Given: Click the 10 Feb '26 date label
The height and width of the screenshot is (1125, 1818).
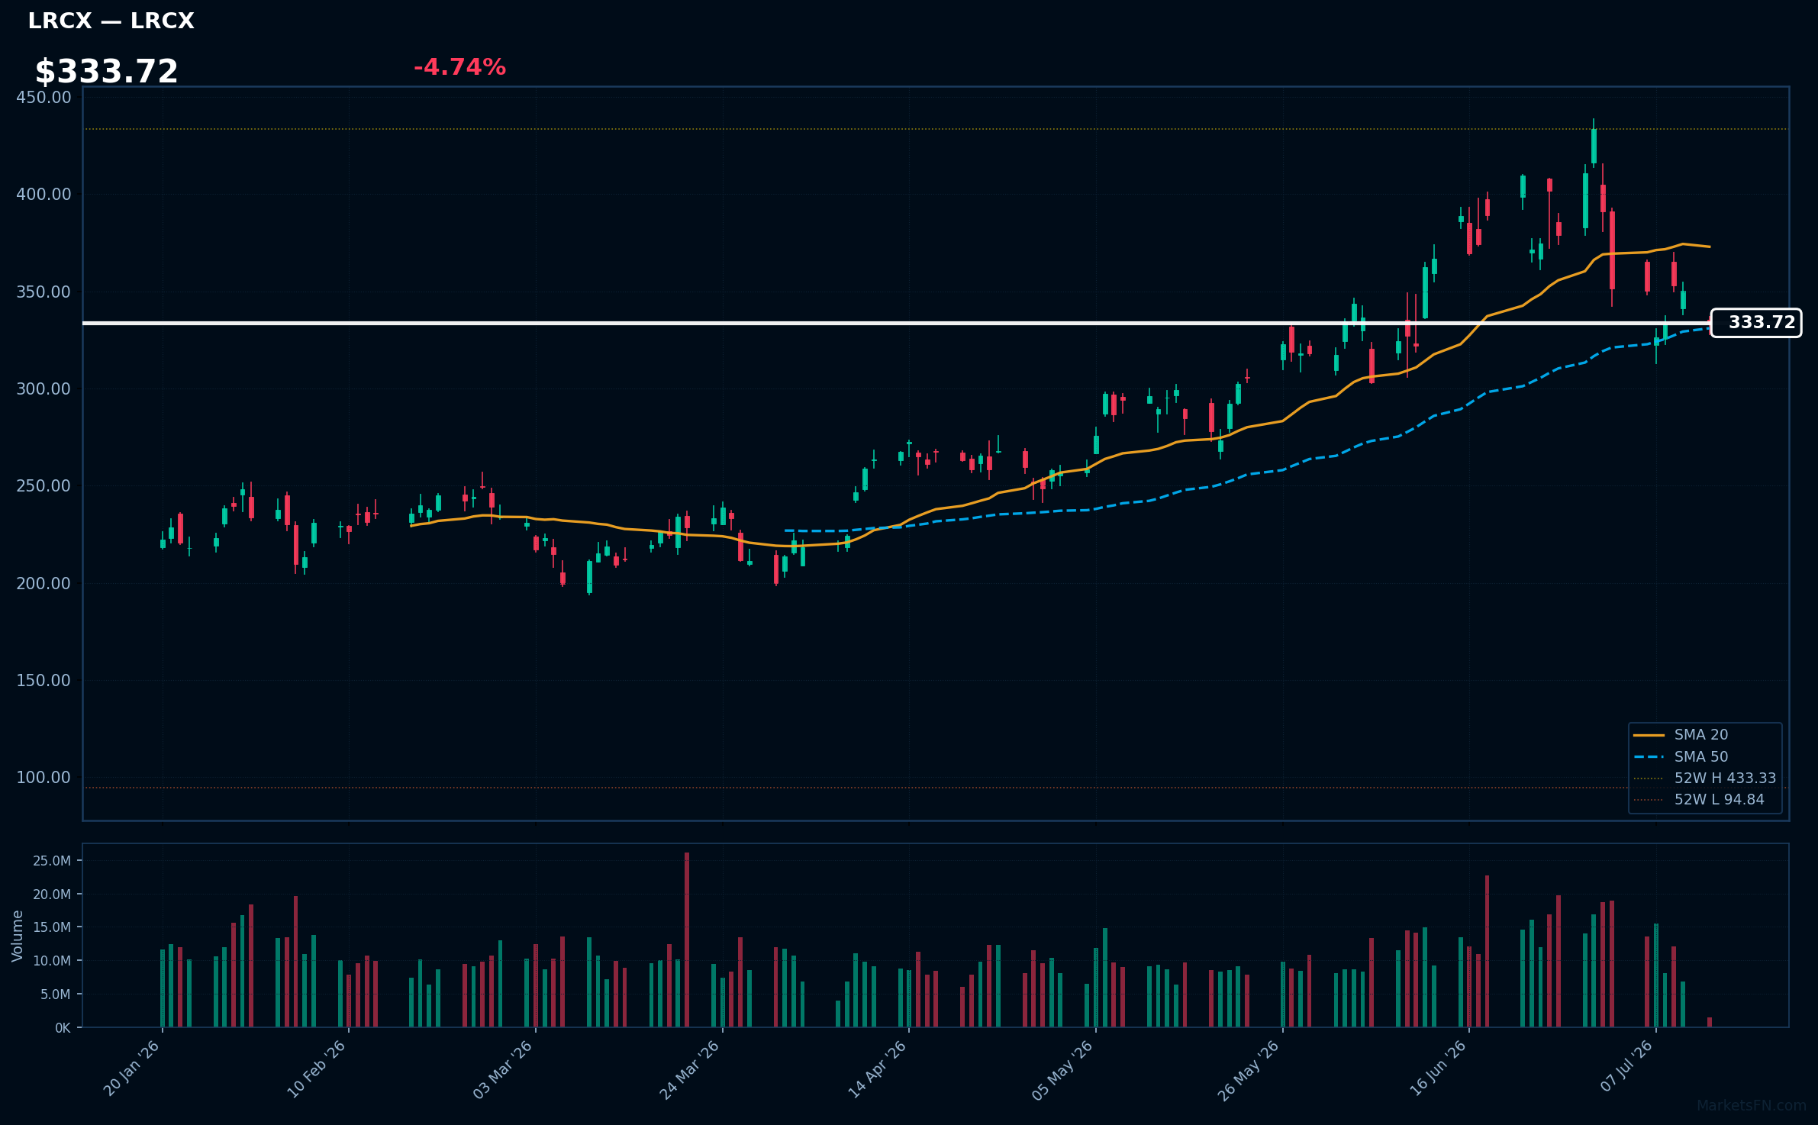Looking at the screenshot, I should 317,1069.
